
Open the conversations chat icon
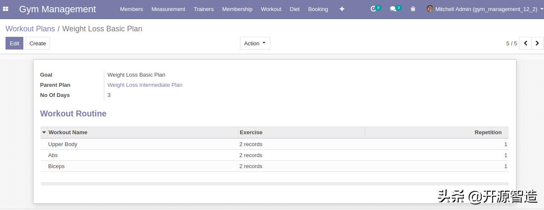tap(393, 9)
